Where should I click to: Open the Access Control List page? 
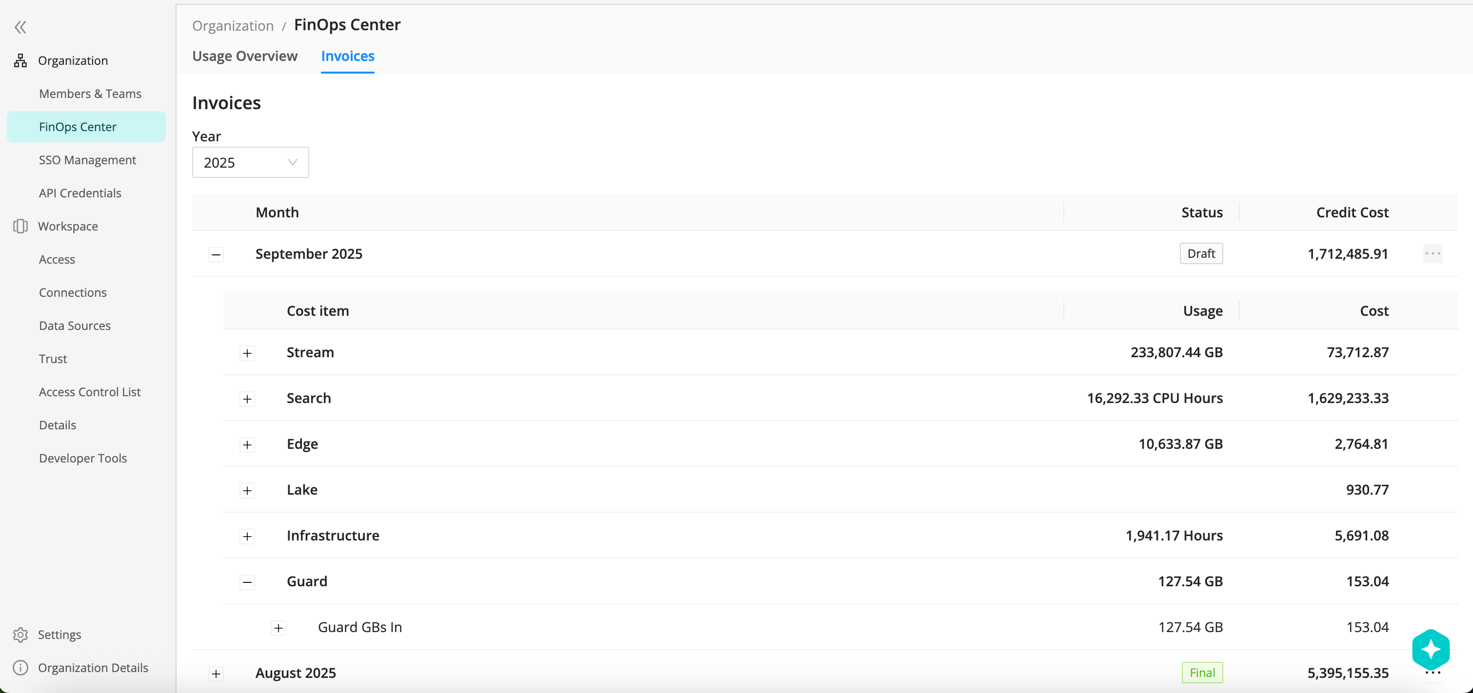(x=90, y=392)
